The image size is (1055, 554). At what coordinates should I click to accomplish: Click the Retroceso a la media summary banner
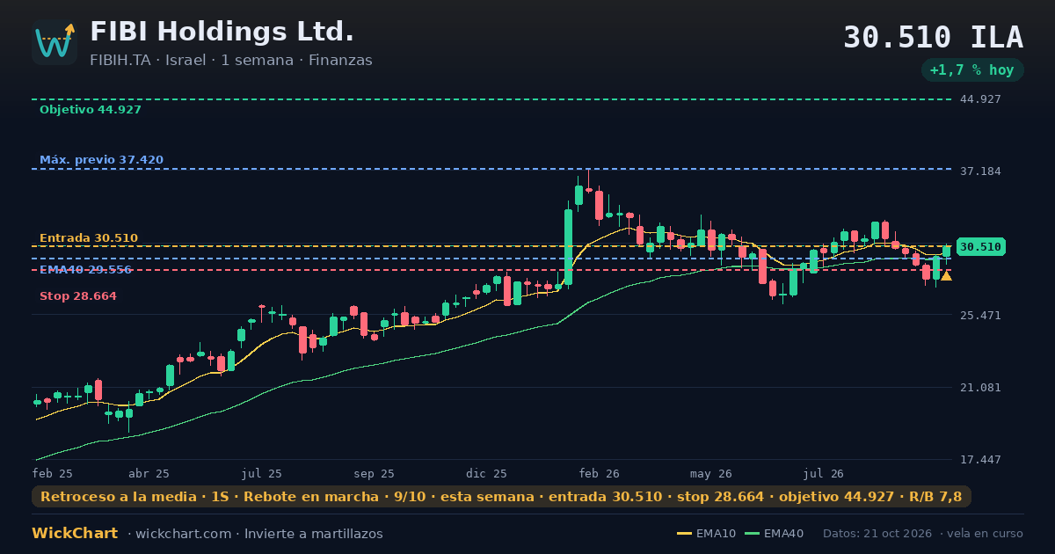(x=501, y=497)
